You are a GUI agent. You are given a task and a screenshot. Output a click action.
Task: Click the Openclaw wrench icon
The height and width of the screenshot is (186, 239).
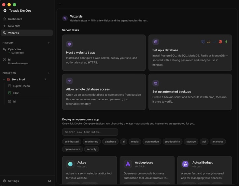[5, 49]
